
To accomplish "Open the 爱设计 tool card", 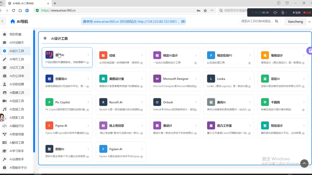I will coord(175,128).
